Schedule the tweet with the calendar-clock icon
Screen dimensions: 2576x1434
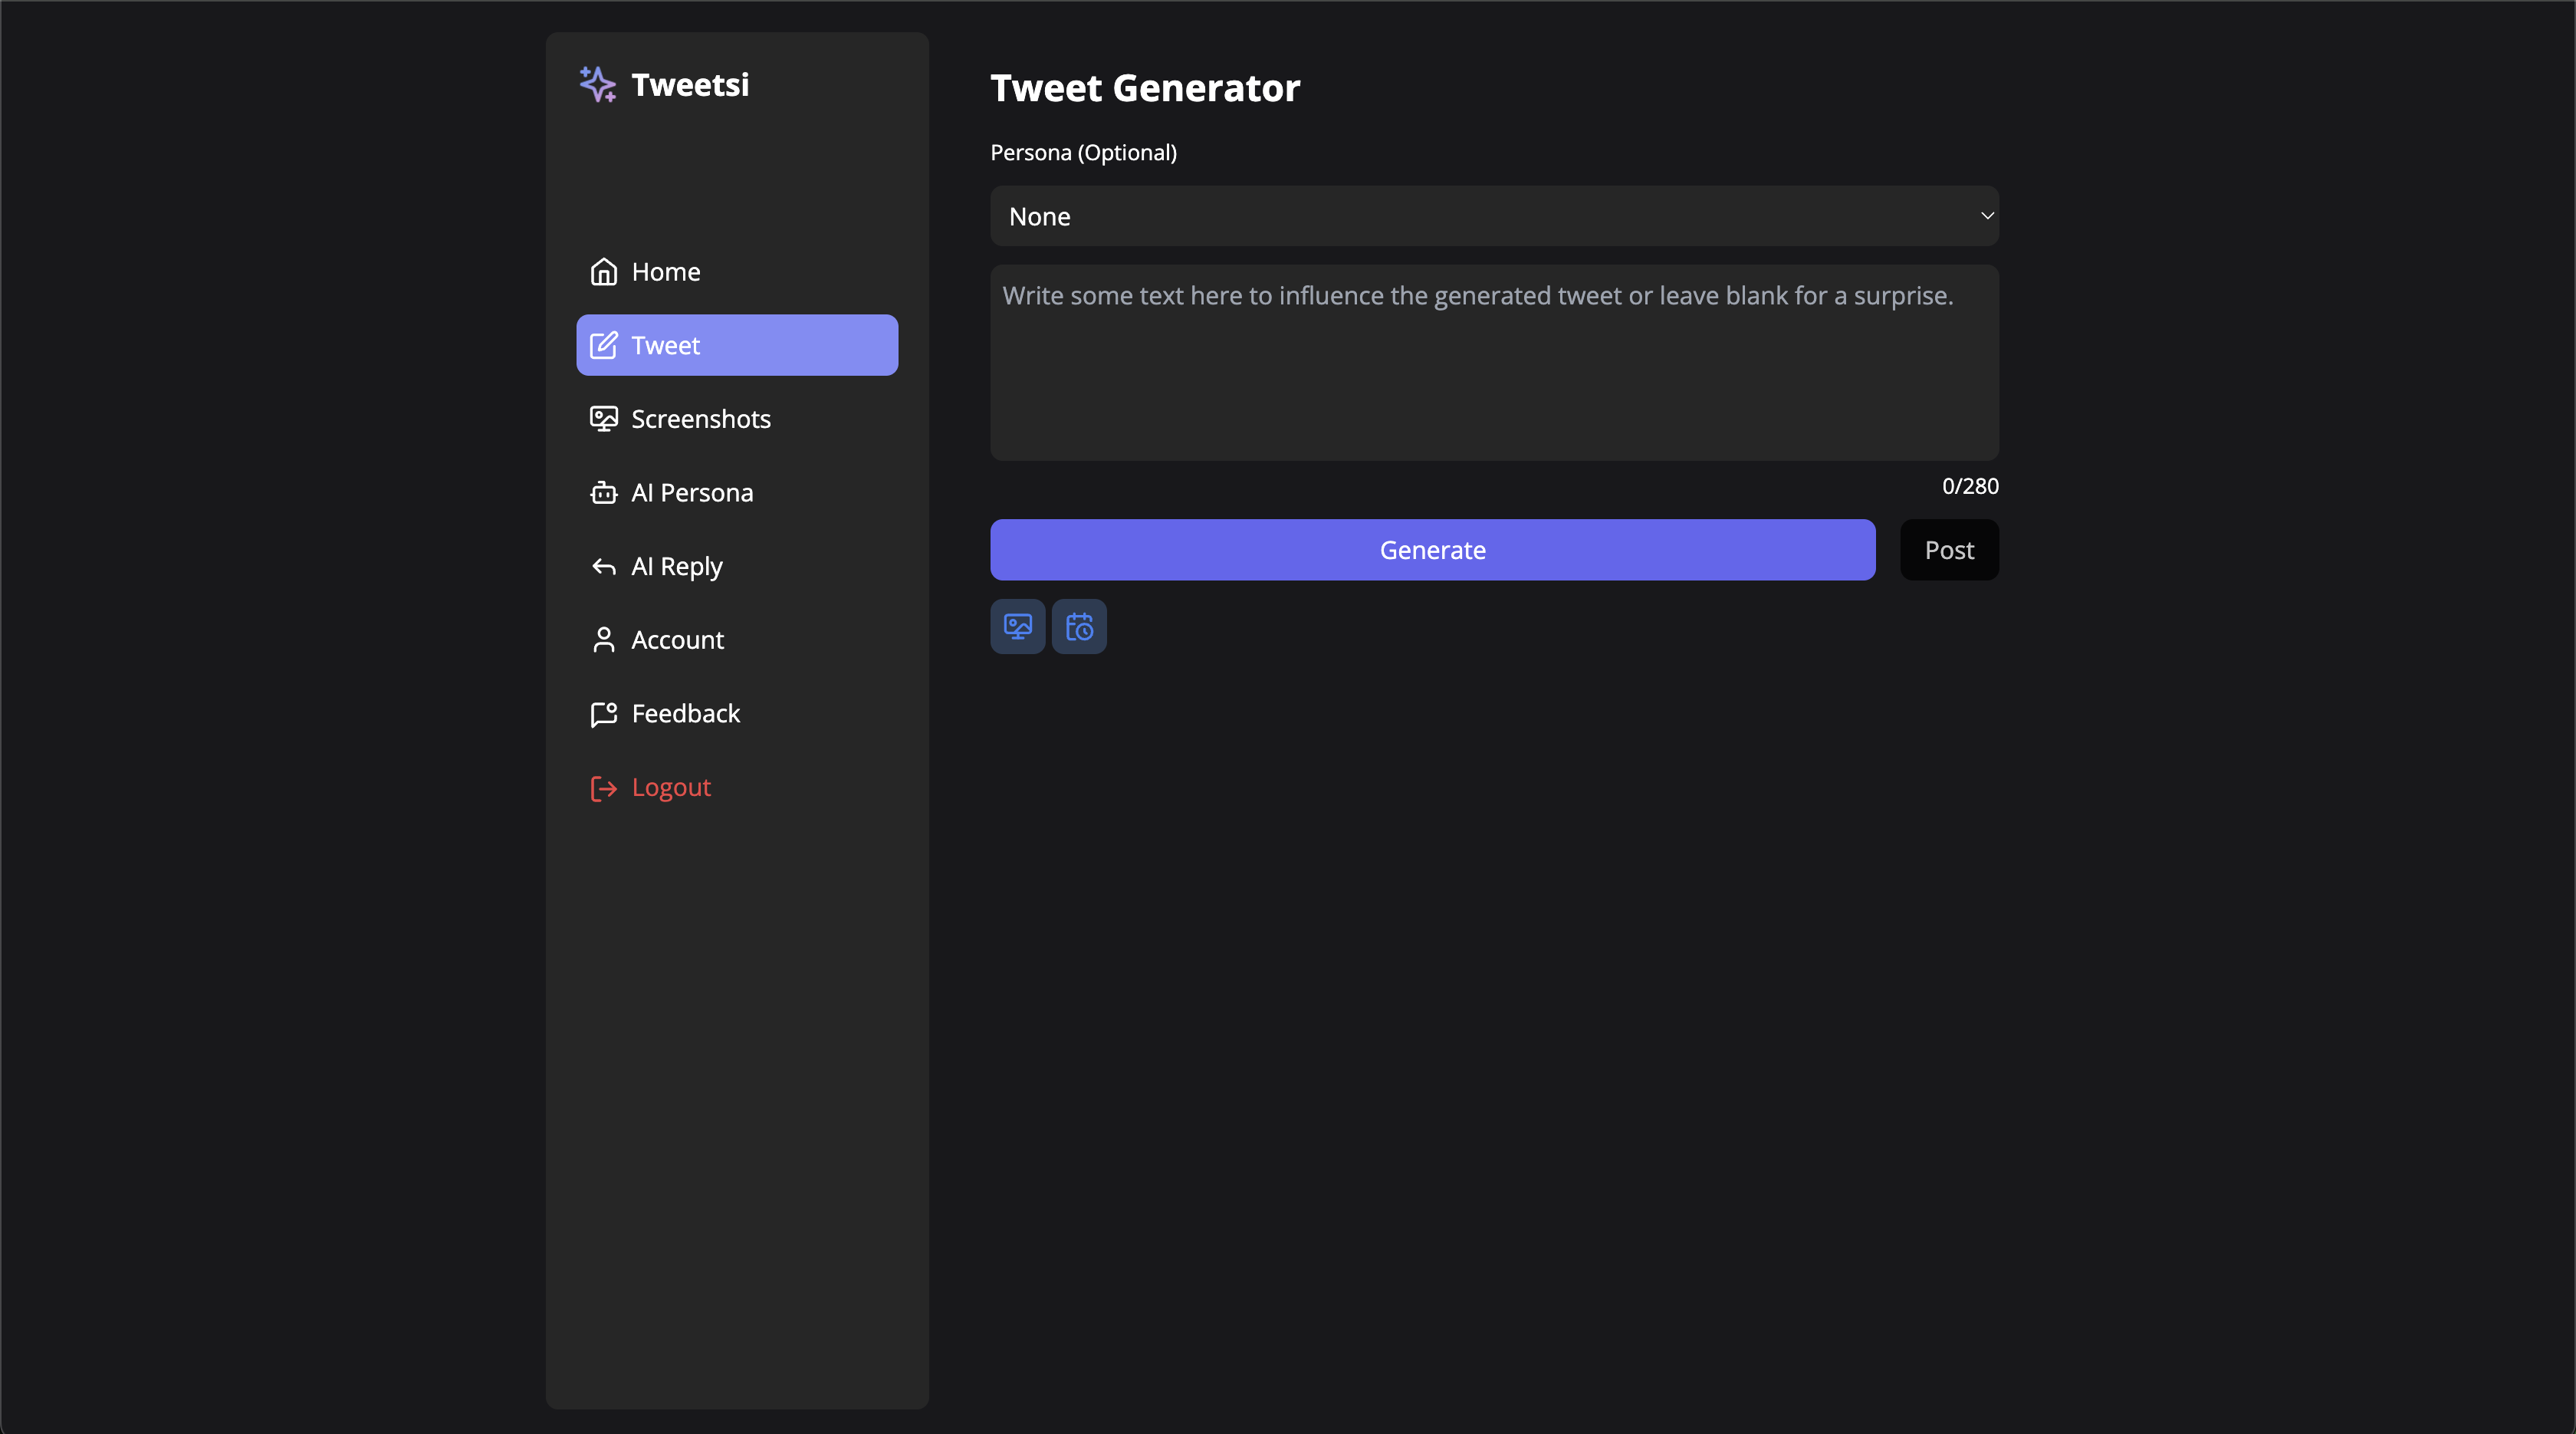click(x=1079, y=626)
